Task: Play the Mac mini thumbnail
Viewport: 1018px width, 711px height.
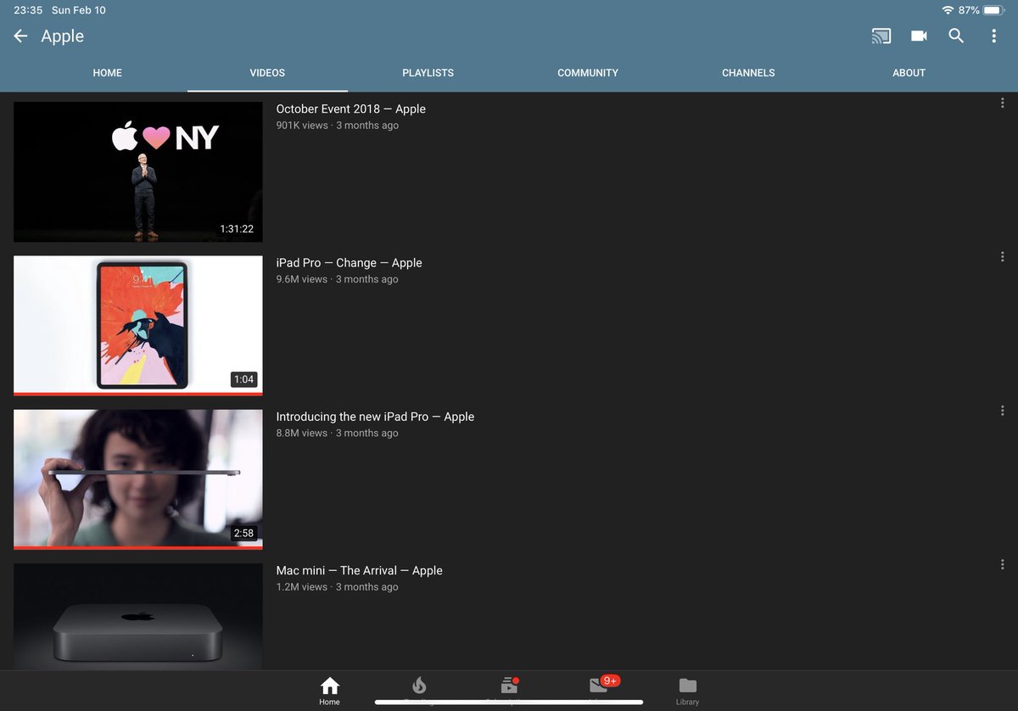Action: pyautogui.click(x=138, y=617)
